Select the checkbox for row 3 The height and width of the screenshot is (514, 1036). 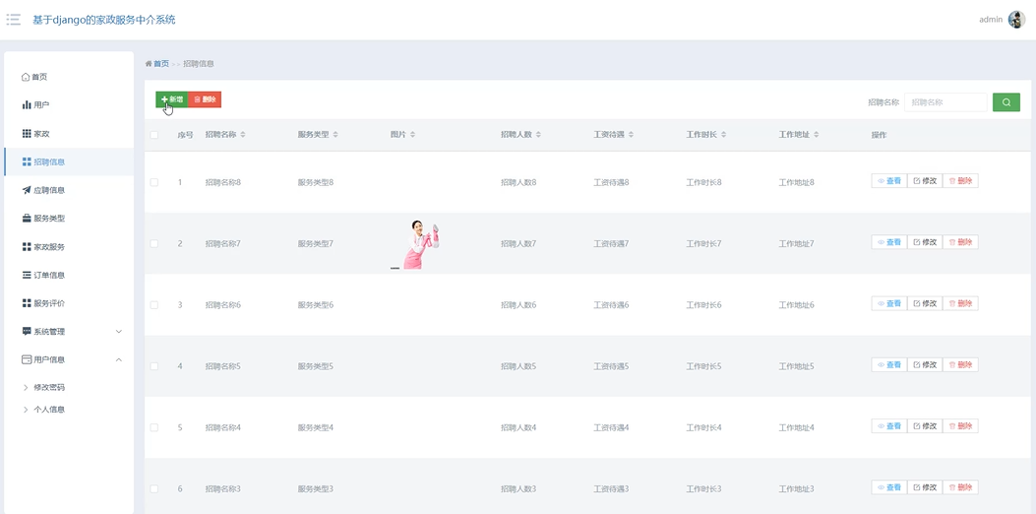154,305
